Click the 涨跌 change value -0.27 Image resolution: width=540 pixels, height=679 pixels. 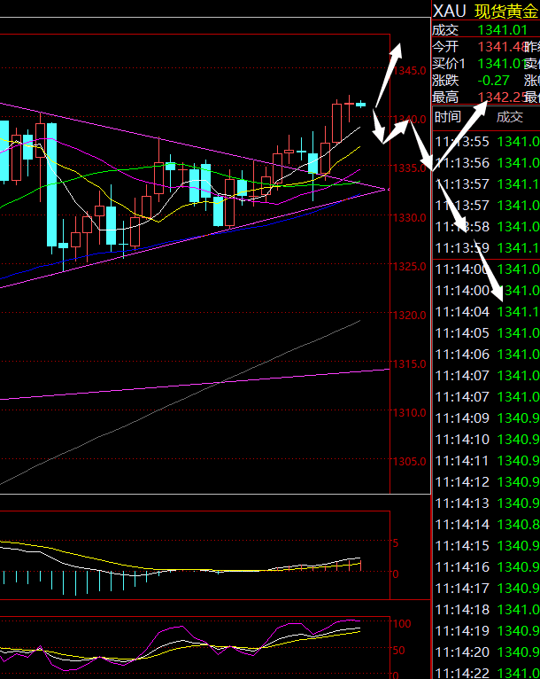point(492,80)
